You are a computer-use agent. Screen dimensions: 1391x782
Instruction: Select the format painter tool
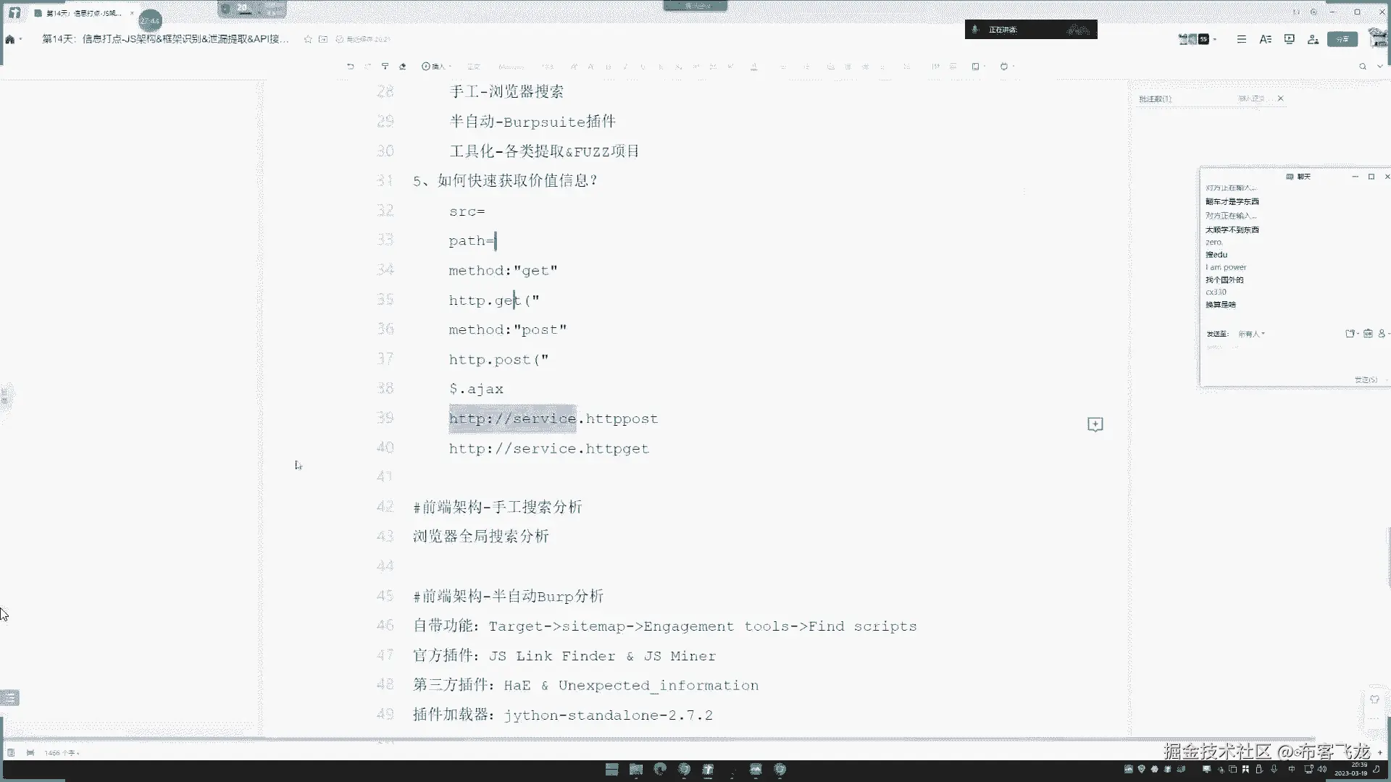pyautogui.click(x=385, y=66)
